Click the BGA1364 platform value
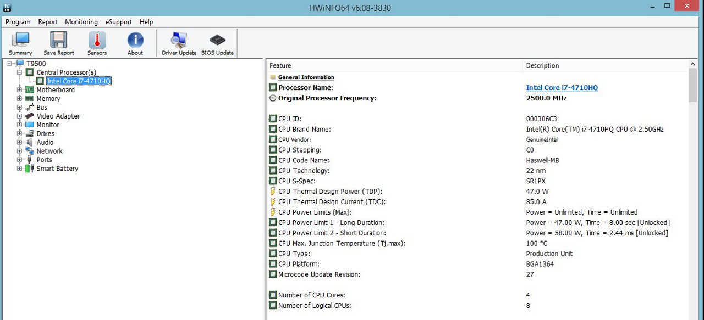The image size is (704, 320). 540,264
